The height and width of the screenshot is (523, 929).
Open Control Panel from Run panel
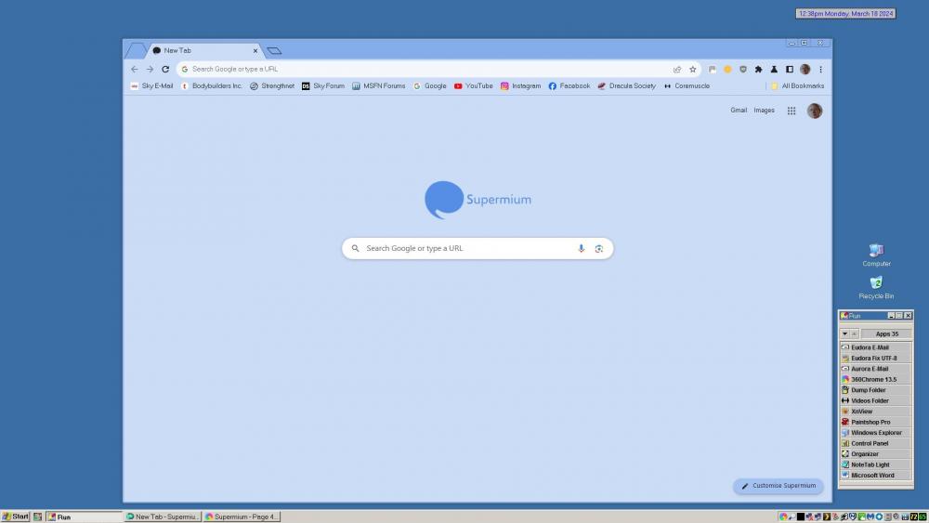876,444
